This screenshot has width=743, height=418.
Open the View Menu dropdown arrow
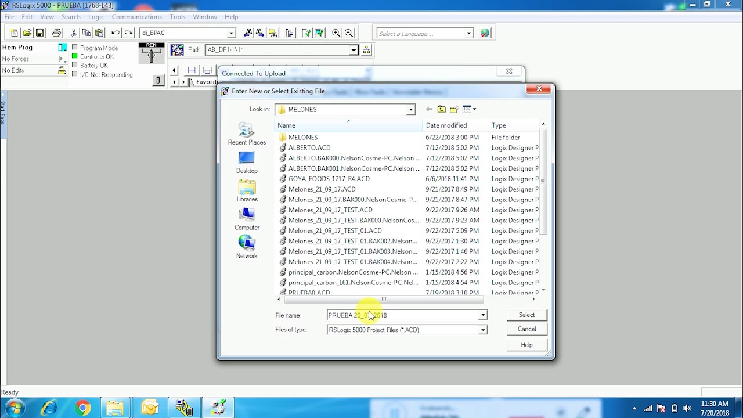(x=474, y=109)
